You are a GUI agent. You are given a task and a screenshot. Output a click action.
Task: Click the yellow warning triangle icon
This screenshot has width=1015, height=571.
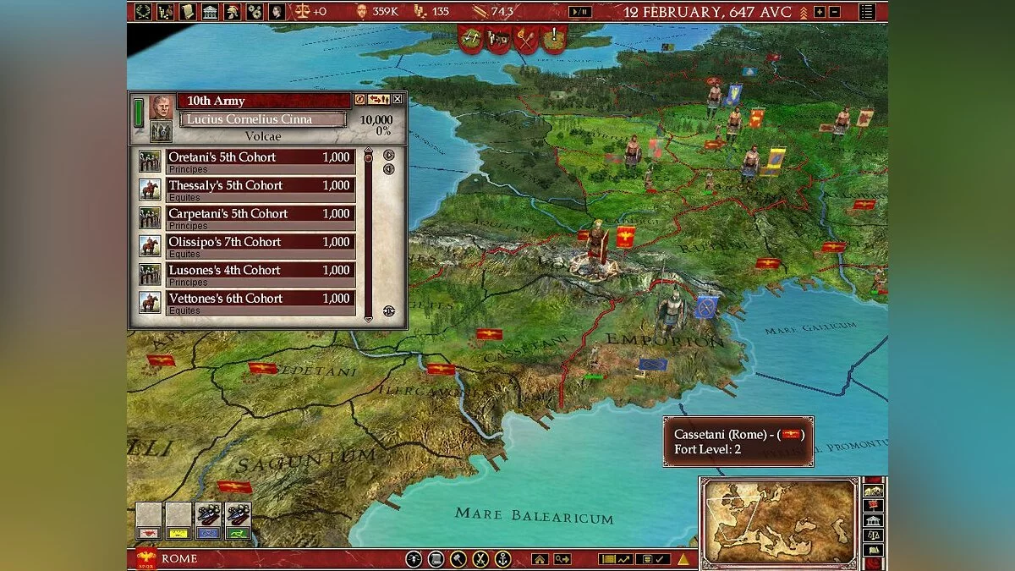683,559
